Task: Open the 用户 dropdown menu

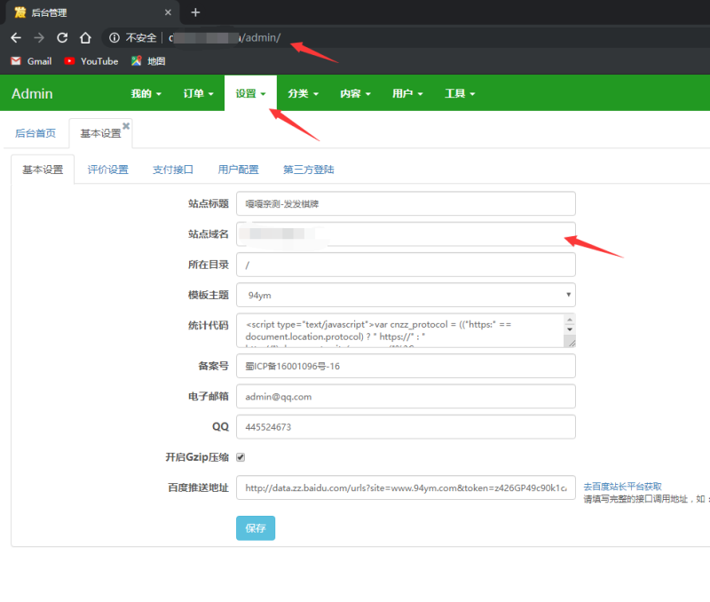Action: (x=407, y=93)
